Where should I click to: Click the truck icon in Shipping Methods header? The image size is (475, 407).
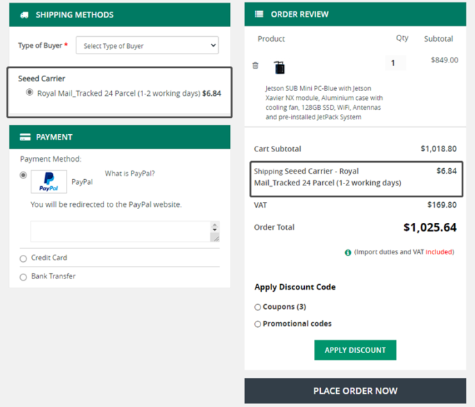[x=24, y=15]
